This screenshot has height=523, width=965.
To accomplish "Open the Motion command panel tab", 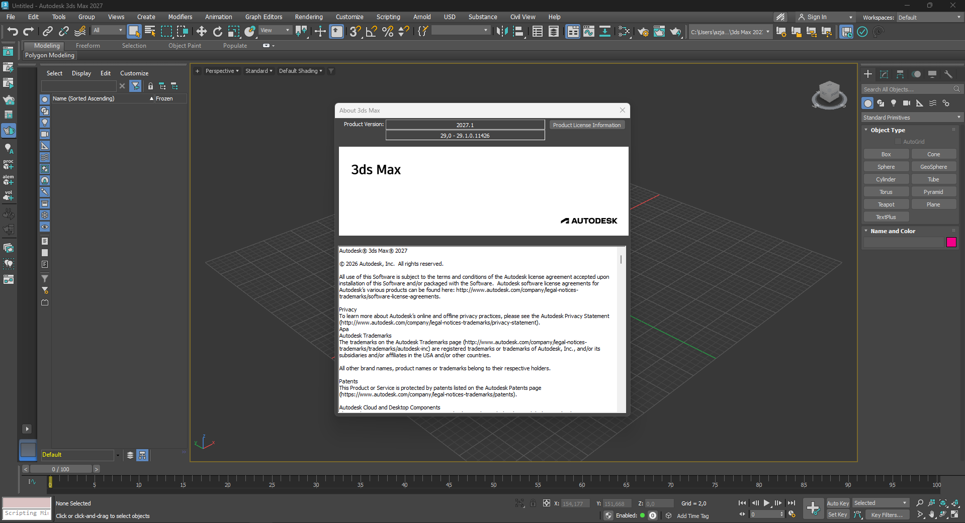I will click(x=916, y=74).
